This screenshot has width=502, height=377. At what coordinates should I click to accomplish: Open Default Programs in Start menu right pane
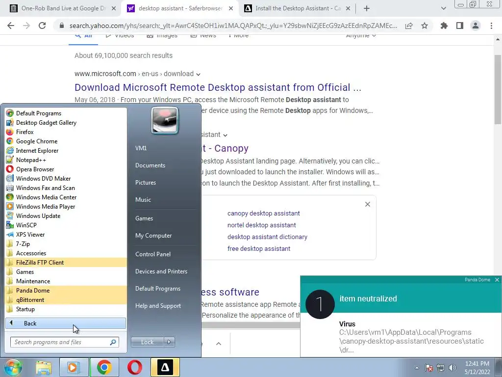click(x=158, y=289)
